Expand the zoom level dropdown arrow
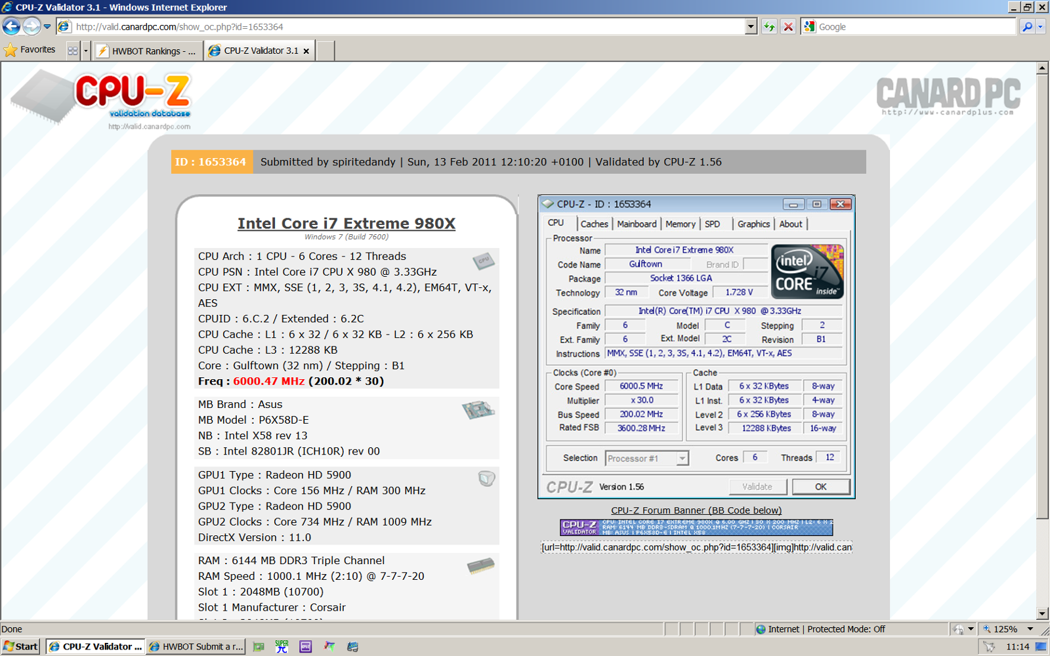 tap(1030, 629)
